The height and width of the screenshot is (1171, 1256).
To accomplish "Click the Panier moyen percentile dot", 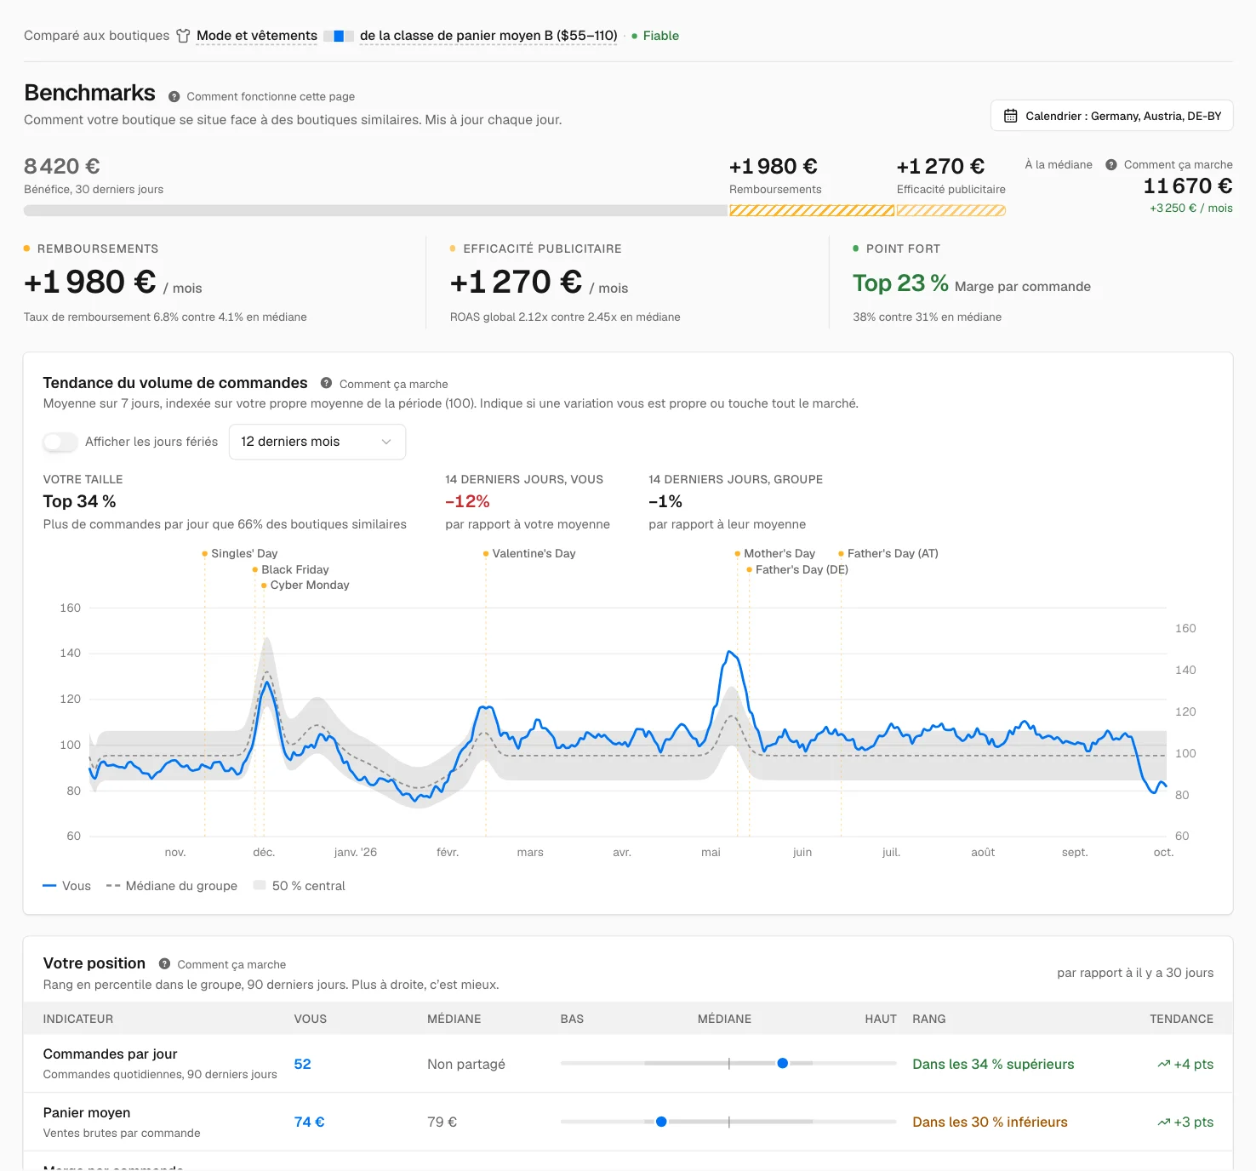I will click(x=661, y=1122).
